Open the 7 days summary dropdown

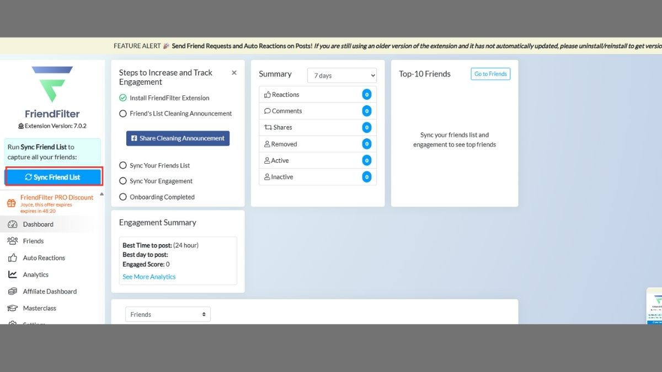(x=342, y=76)
